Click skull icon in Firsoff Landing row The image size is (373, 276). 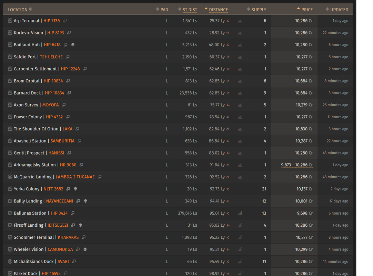(80, 225)
